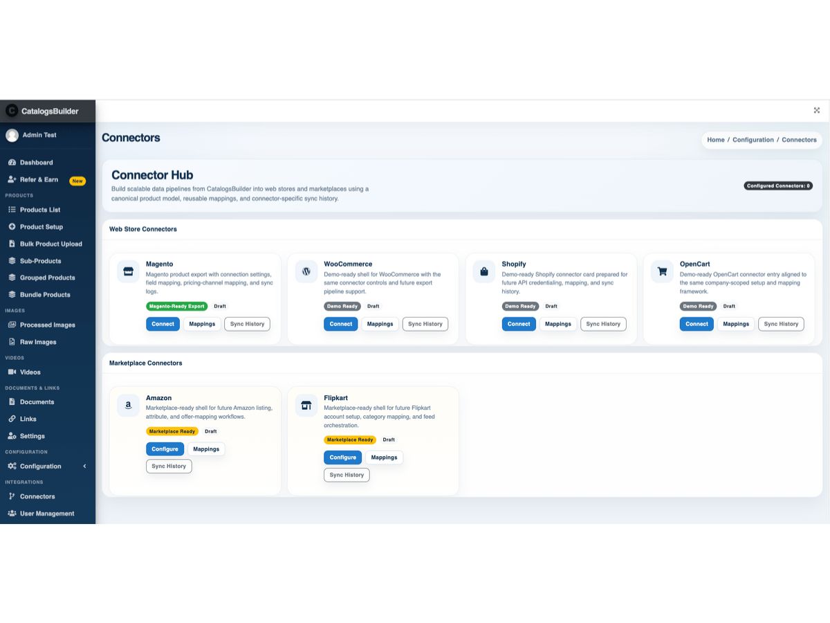The image size is (830, 623).
Task: View Sync History for Amazon
Action: 169,467
